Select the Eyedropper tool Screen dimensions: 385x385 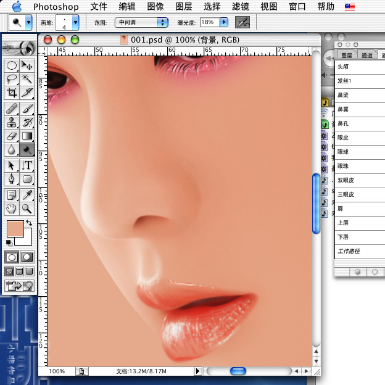point(27,195)
